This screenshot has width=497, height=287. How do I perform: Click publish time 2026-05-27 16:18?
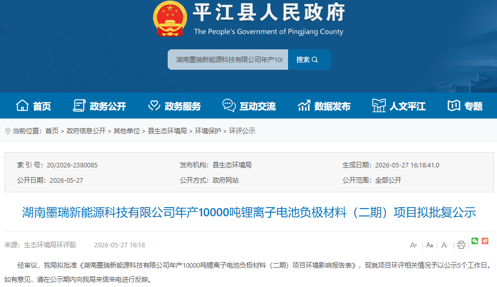[x=119, y=245]
